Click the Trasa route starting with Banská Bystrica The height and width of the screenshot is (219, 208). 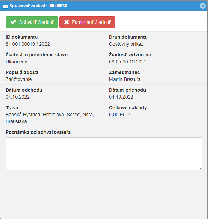(50, 115)
